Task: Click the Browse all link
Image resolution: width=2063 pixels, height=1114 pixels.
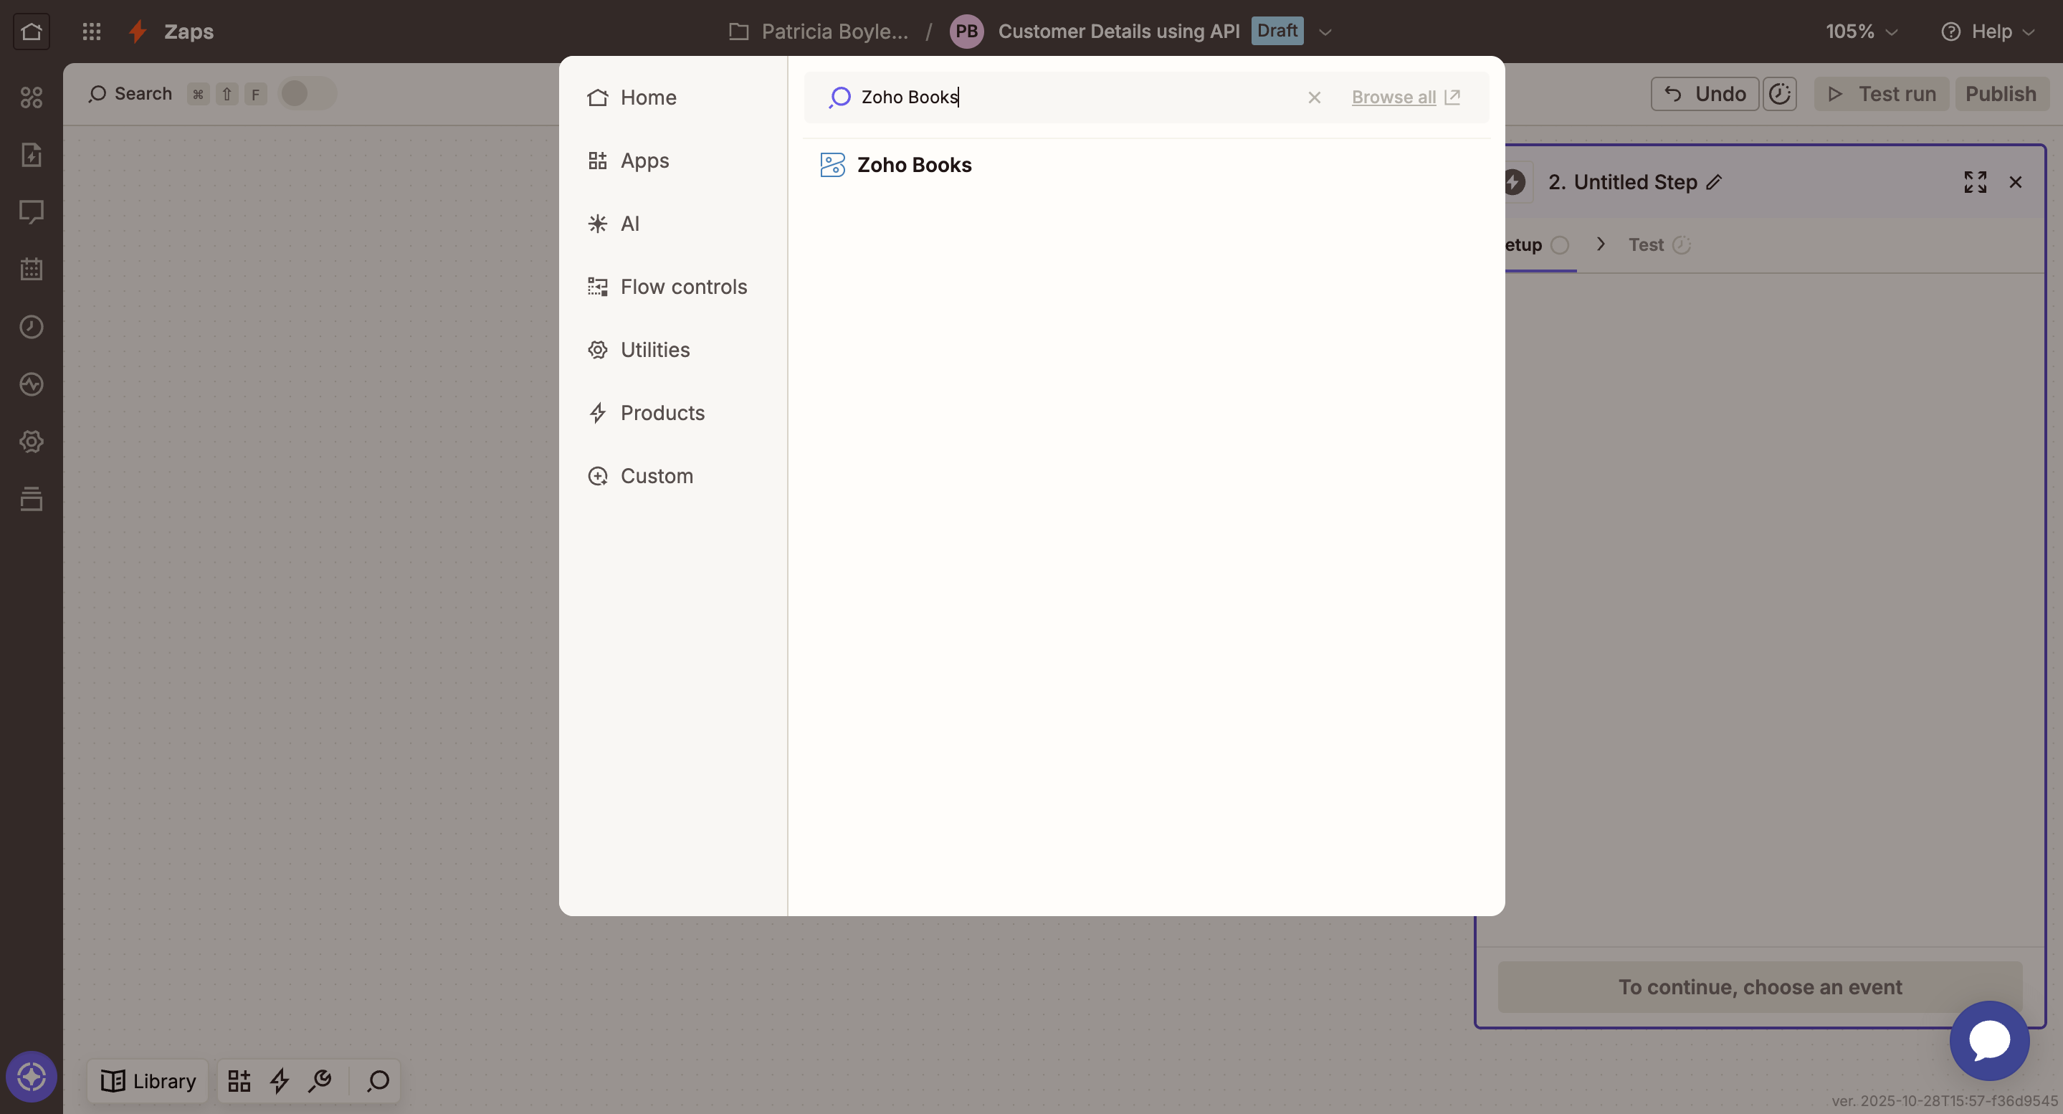Action: pyautogui.click(x=1393, y=97)
